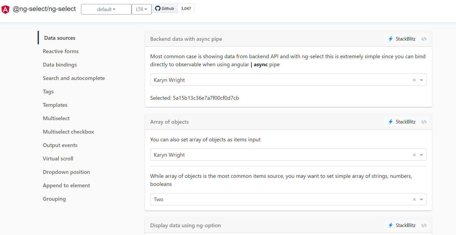Open the Multiselect checkbox page
Screen dimensions: 456x235
[x=68, y=132]
